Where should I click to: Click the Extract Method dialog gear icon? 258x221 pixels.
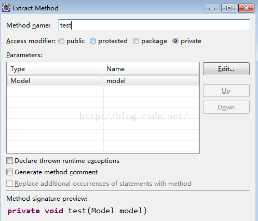pos(6,8)
